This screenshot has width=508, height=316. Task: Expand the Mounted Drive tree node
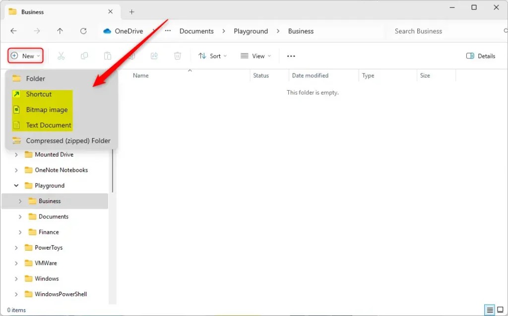[x=16, y=155]
